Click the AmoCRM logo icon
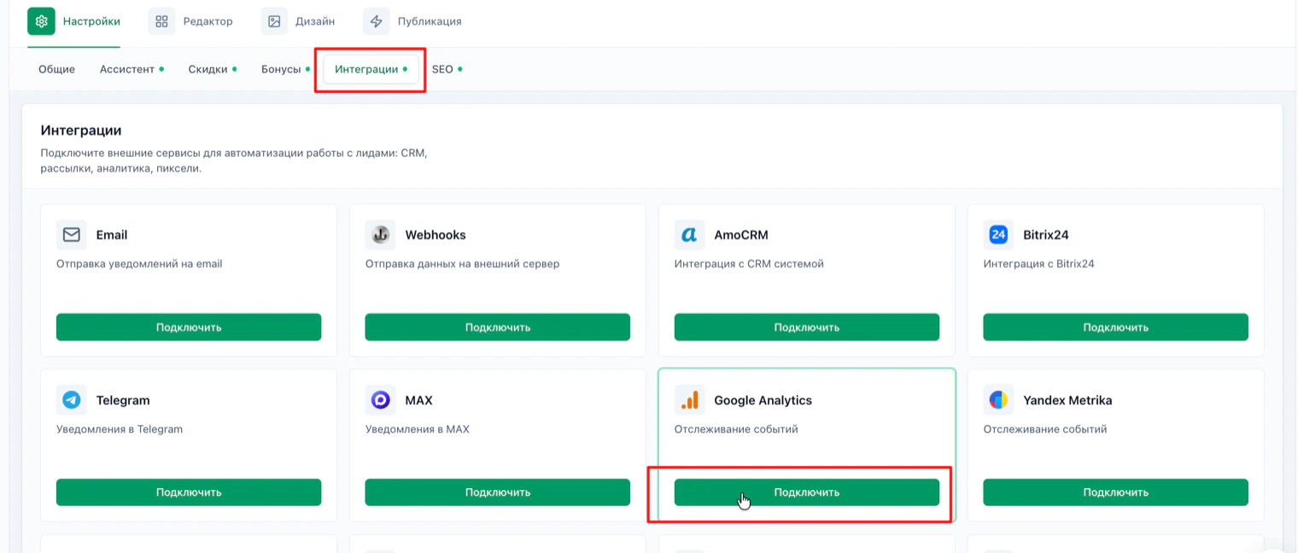The height and width of the screenshot is (553, 1298). [690, 235]
